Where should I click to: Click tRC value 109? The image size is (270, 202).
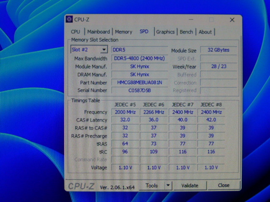[x=154, y=151]
